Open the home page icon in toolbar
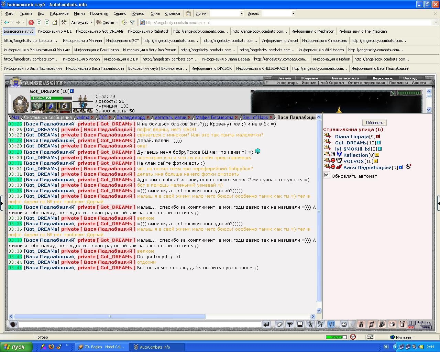The image size is (440, 352). coord(55,22)
